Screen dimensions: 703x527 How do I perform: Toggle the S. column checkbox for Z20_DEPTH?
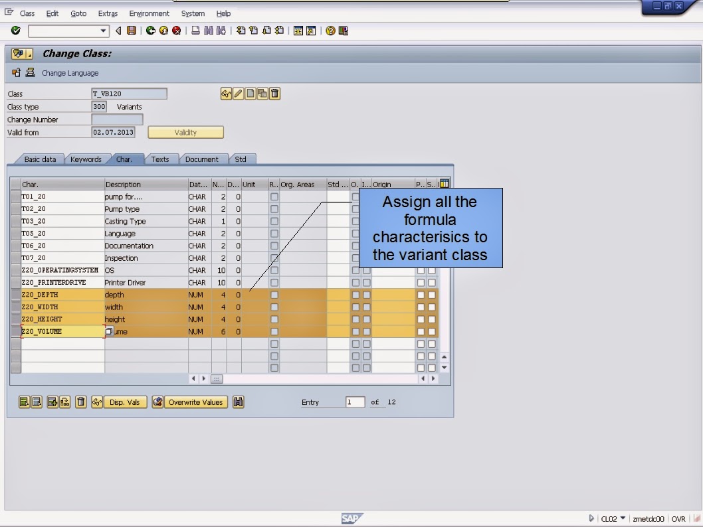pyautogui.click(x=432, y=295)
